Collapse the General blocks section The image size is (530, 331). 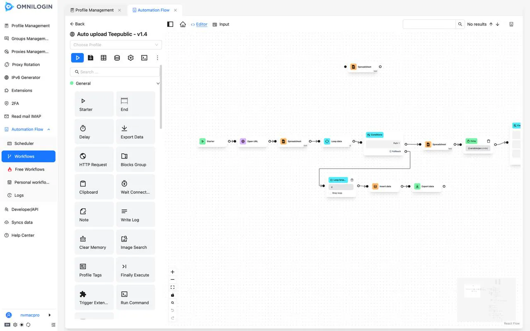click(x=158, y=83)
